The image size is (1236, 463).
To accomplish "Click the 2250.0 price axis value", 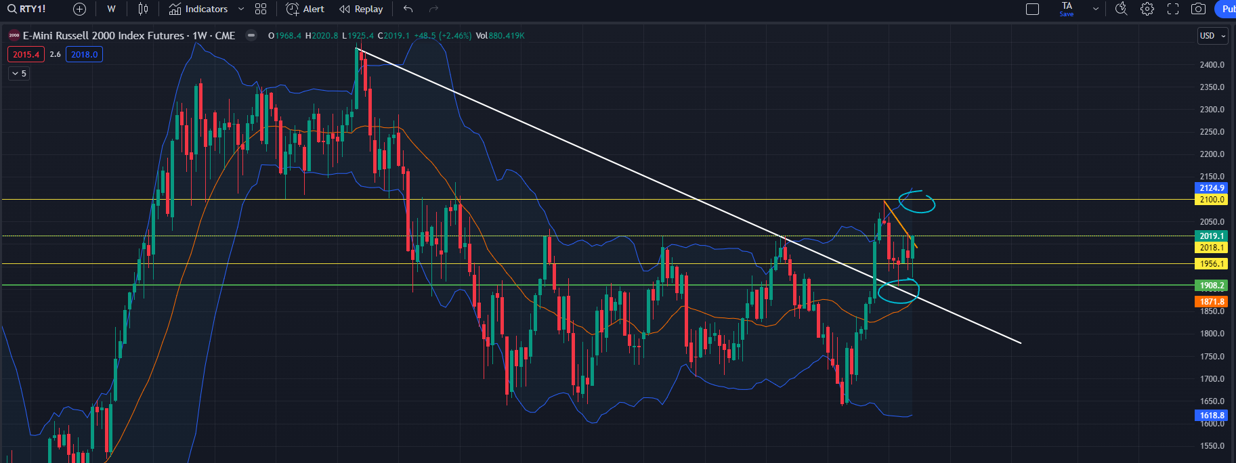I will (1212, 132).
